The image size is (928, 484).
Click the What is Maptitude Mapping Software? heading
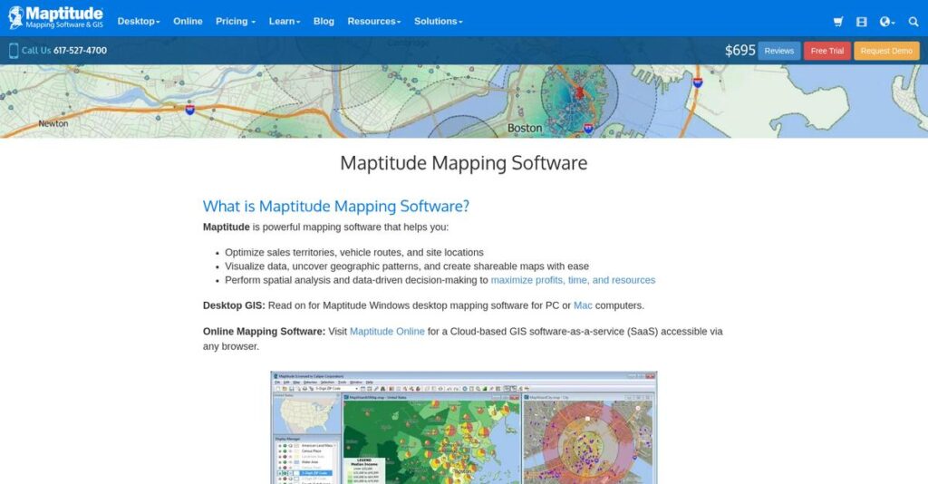pyautogui.click(x=335, y=206)
